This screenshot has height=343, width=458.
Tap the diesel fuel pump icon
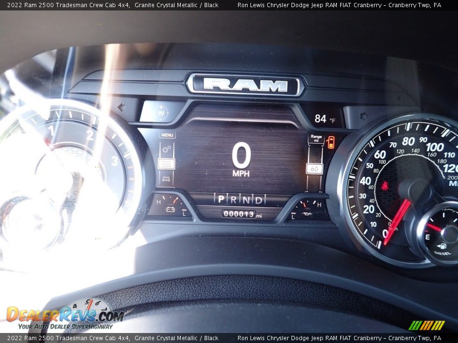point(441,246)
